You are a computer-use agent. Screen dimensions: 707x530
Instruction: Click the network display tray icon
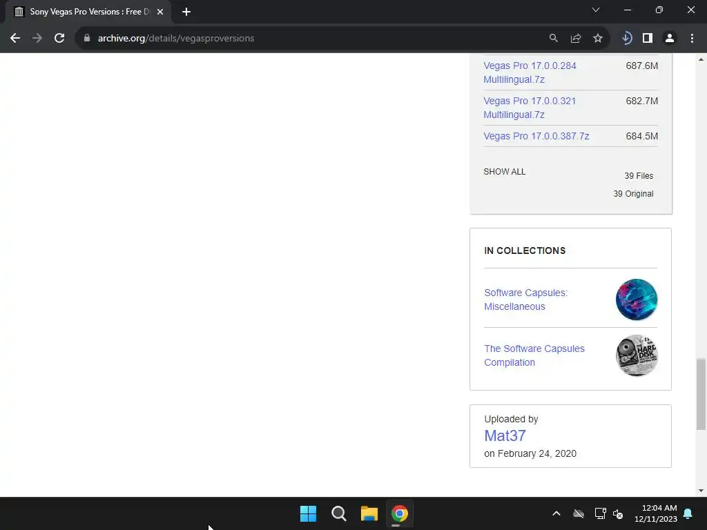(x=600, y=513)
